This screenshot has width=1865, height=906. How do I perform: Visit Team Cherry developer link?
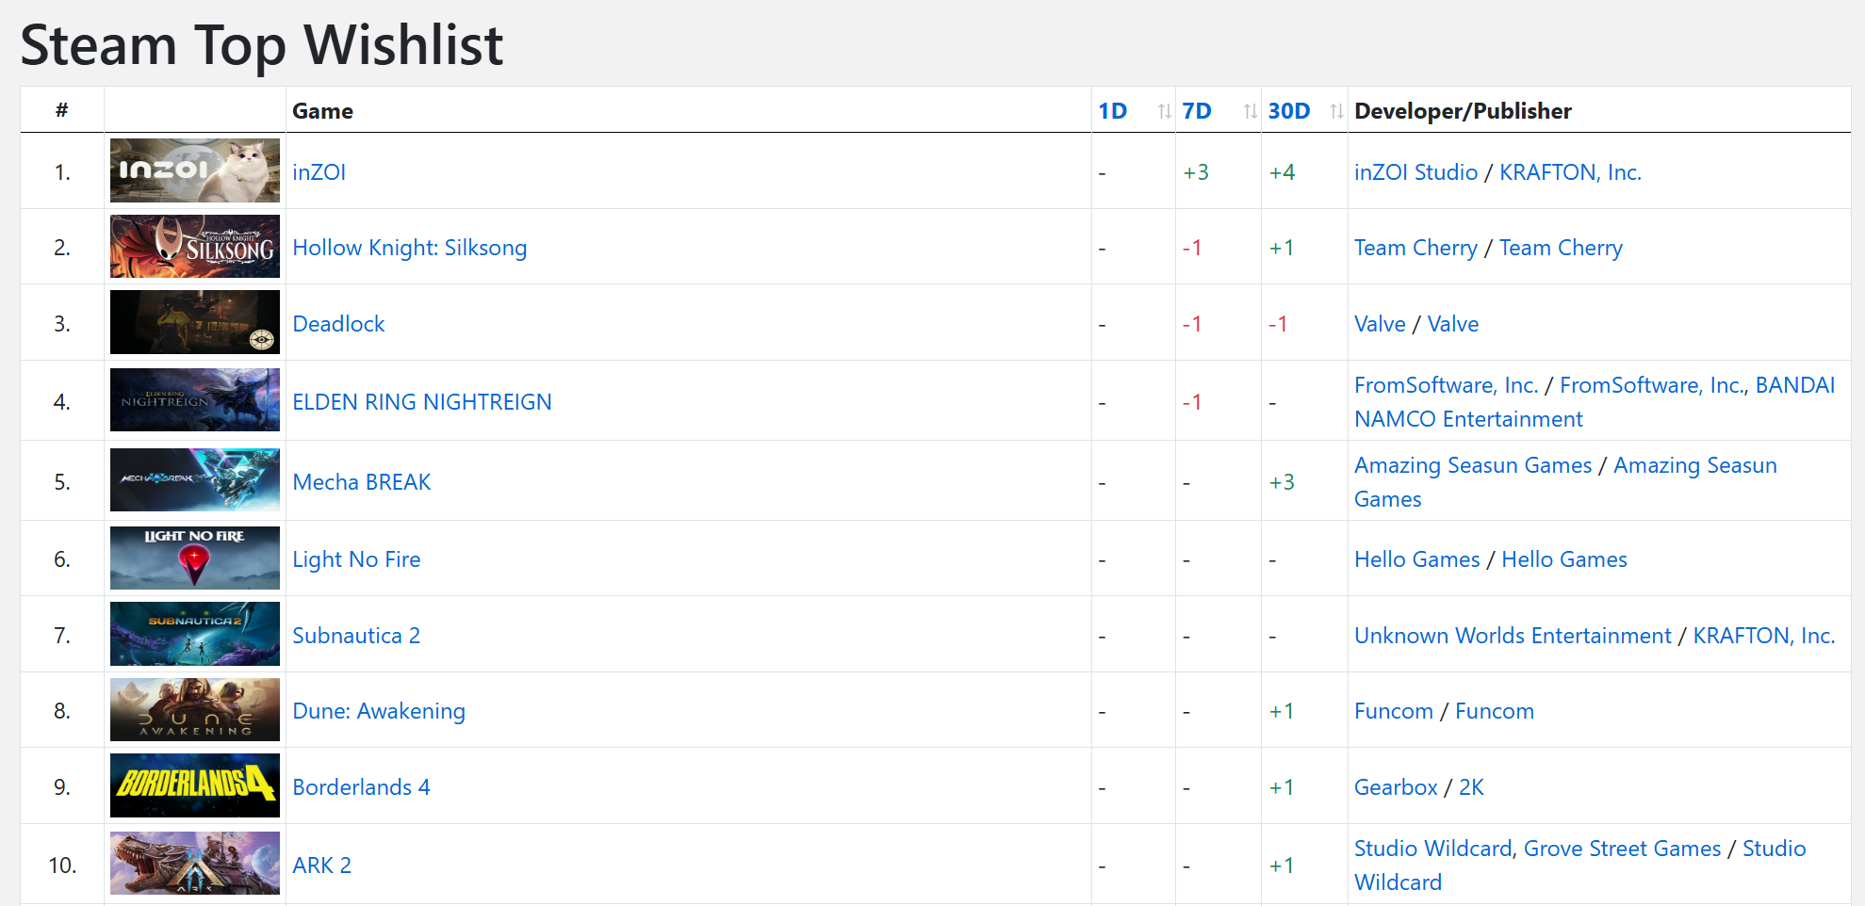[x=1415, y=248]
